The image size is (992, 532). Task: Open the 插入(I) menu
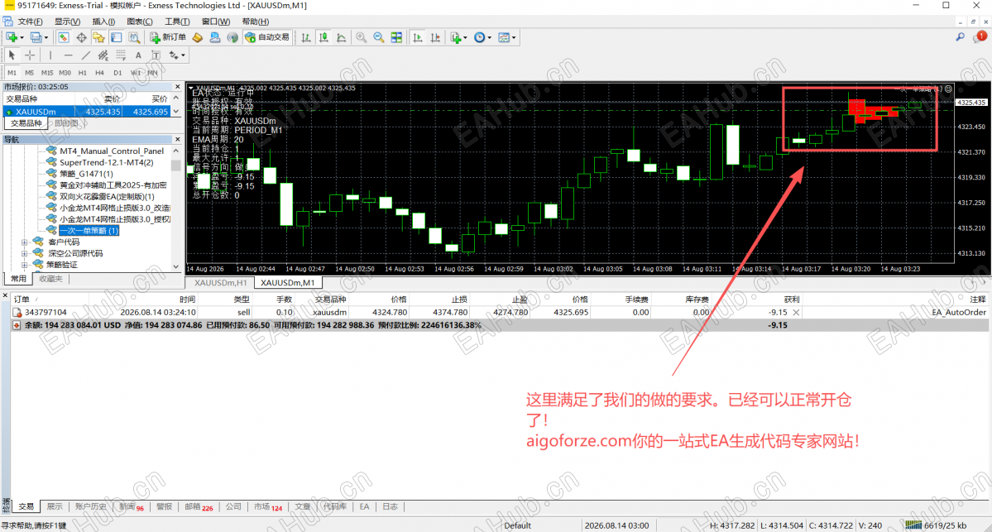click(x=103, y=22)
